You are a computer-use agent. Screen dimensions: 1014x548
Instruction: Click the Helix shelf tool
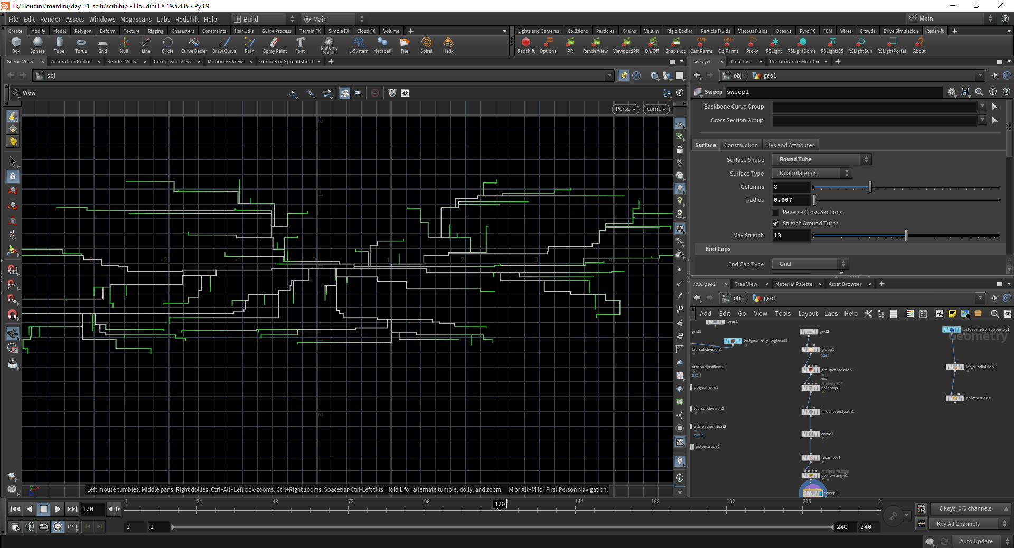tap(448, 45)
